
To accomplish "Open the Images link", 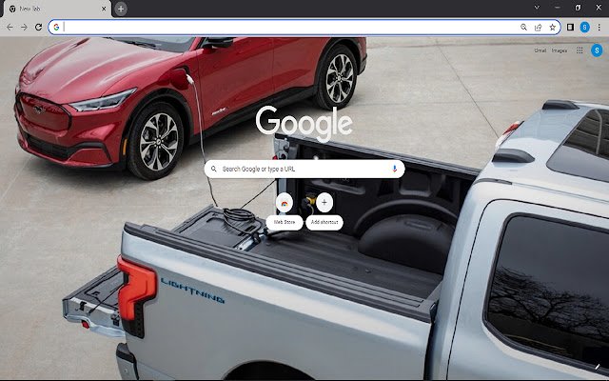I will pos(560,50).
